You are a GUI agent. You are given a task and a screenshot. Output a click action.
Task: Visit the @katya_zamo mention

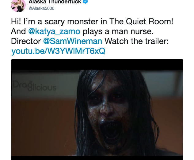tap(54, 31)
